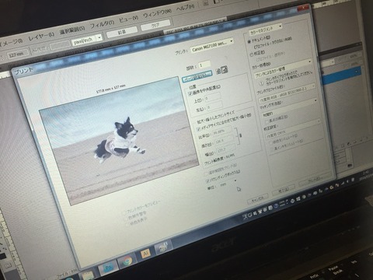Open the フィルタ menu
The width and height of the screenshot is (373, 280).
[x=102, y=24]
